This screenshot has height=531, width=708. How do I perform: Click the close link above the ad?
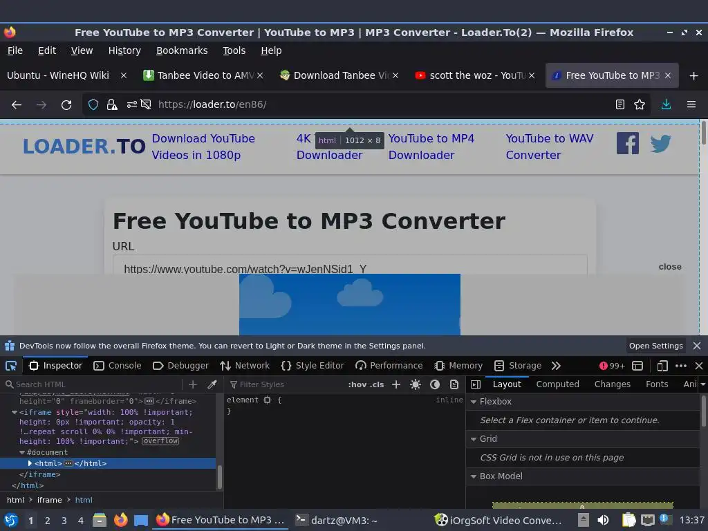click(x=670, y=267)
